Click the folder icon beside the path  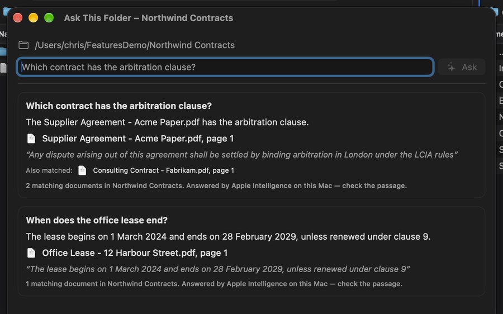pos(23,45)
